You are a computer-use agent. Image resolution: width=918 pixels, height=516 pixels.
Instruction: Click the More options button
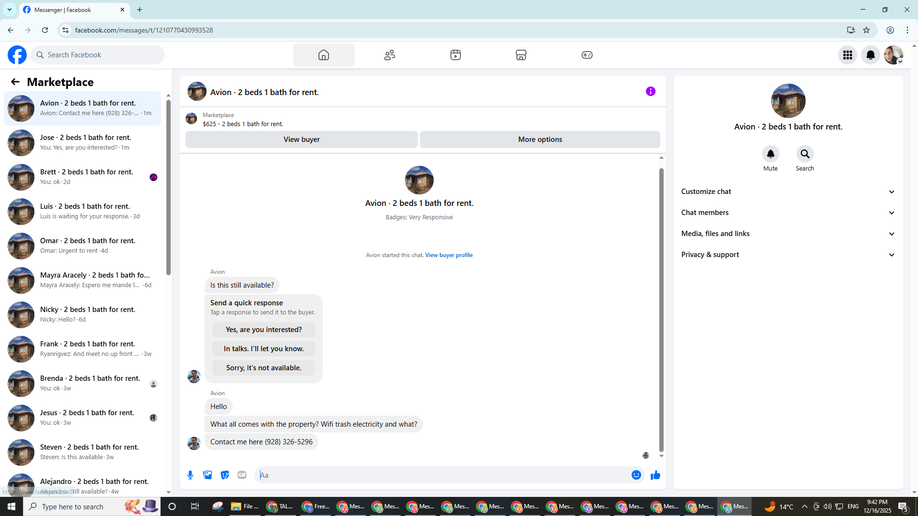(540, 140)
